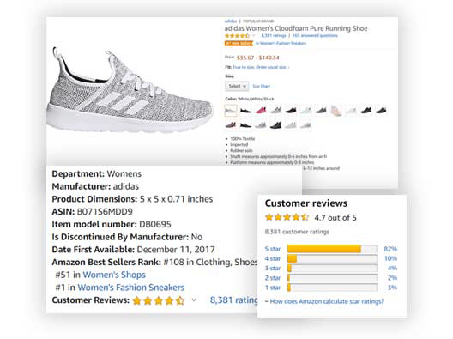Click the #1 Best Seller orange badge
The image size is (453, 339).
coord(239,44)
